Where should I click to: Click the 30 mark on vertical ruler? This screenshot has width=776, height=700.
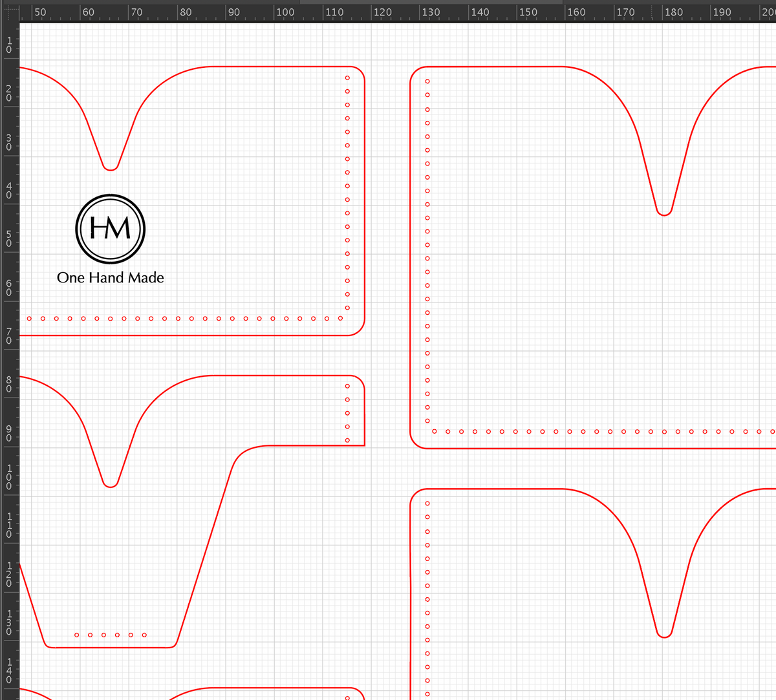tap(9, 142)
